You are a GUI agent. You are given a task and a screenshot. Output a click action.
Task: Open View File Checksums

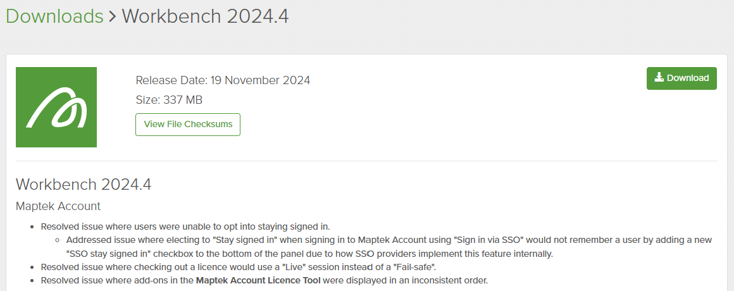(x=188, y=125)
